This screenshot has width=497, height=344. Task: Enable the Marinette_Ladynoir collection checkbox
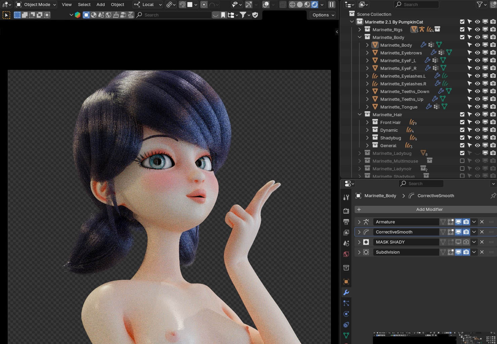pos(462,169)
